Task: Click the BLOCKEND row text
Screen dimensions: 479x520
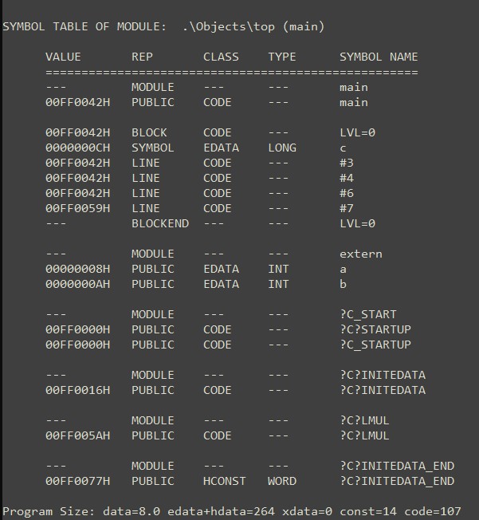Action: click(160, 223)
